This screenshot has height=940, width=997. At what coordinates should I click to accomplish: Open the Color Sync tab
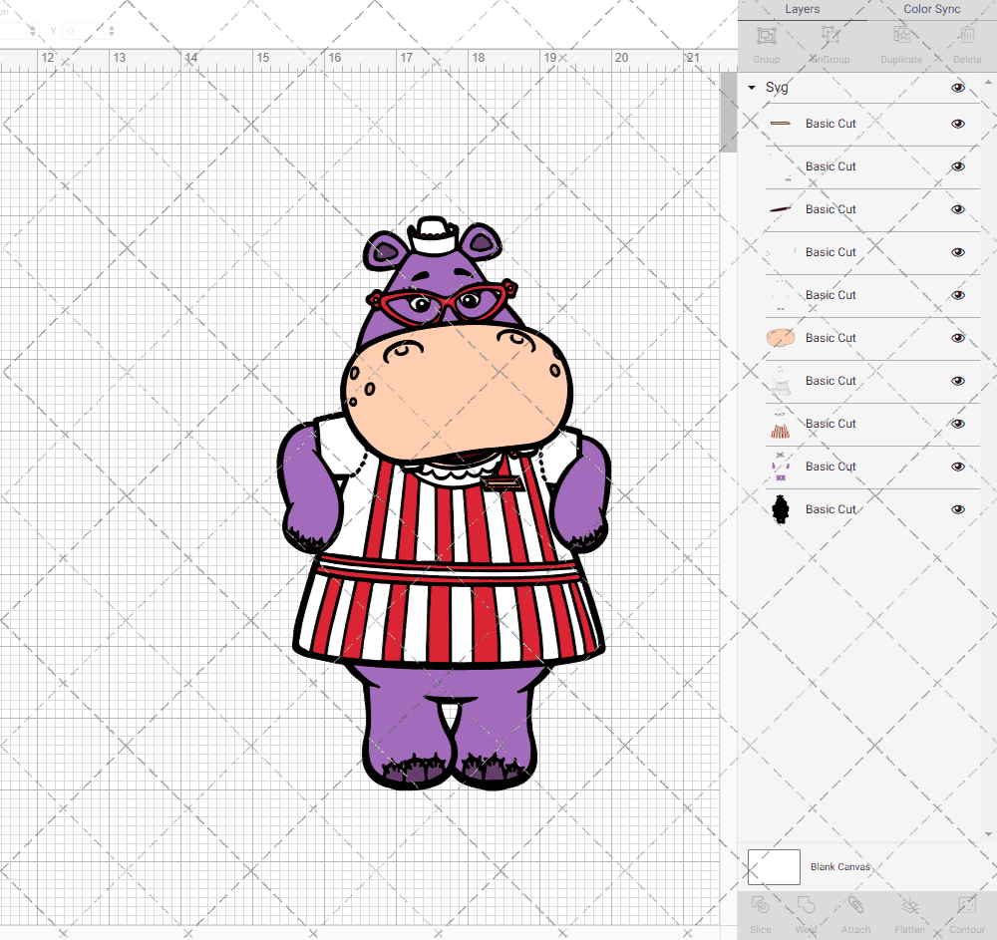[x=931, y=10]
